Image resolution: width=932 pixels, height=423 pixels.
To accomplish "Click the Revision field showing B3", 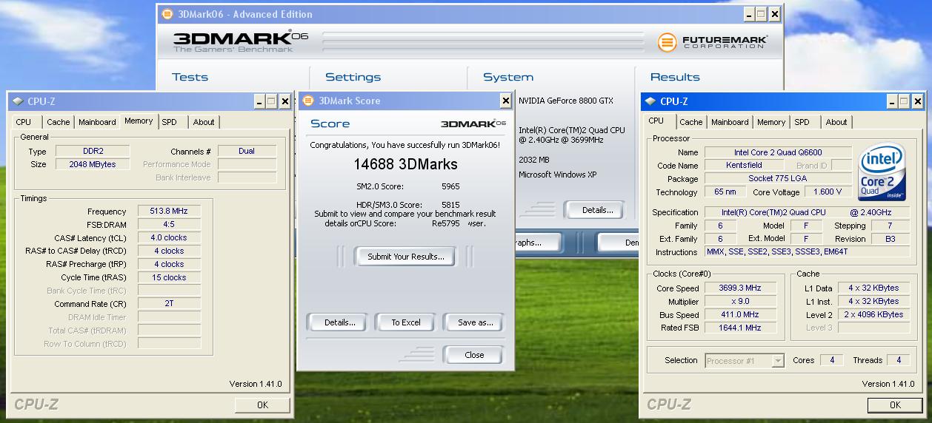I will pyautogui.click(x=891, y=239).
